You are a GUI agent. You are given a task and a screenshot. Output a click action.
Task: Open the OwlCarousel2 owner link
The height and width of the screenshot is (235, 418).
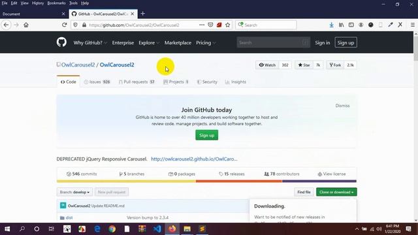78,65
